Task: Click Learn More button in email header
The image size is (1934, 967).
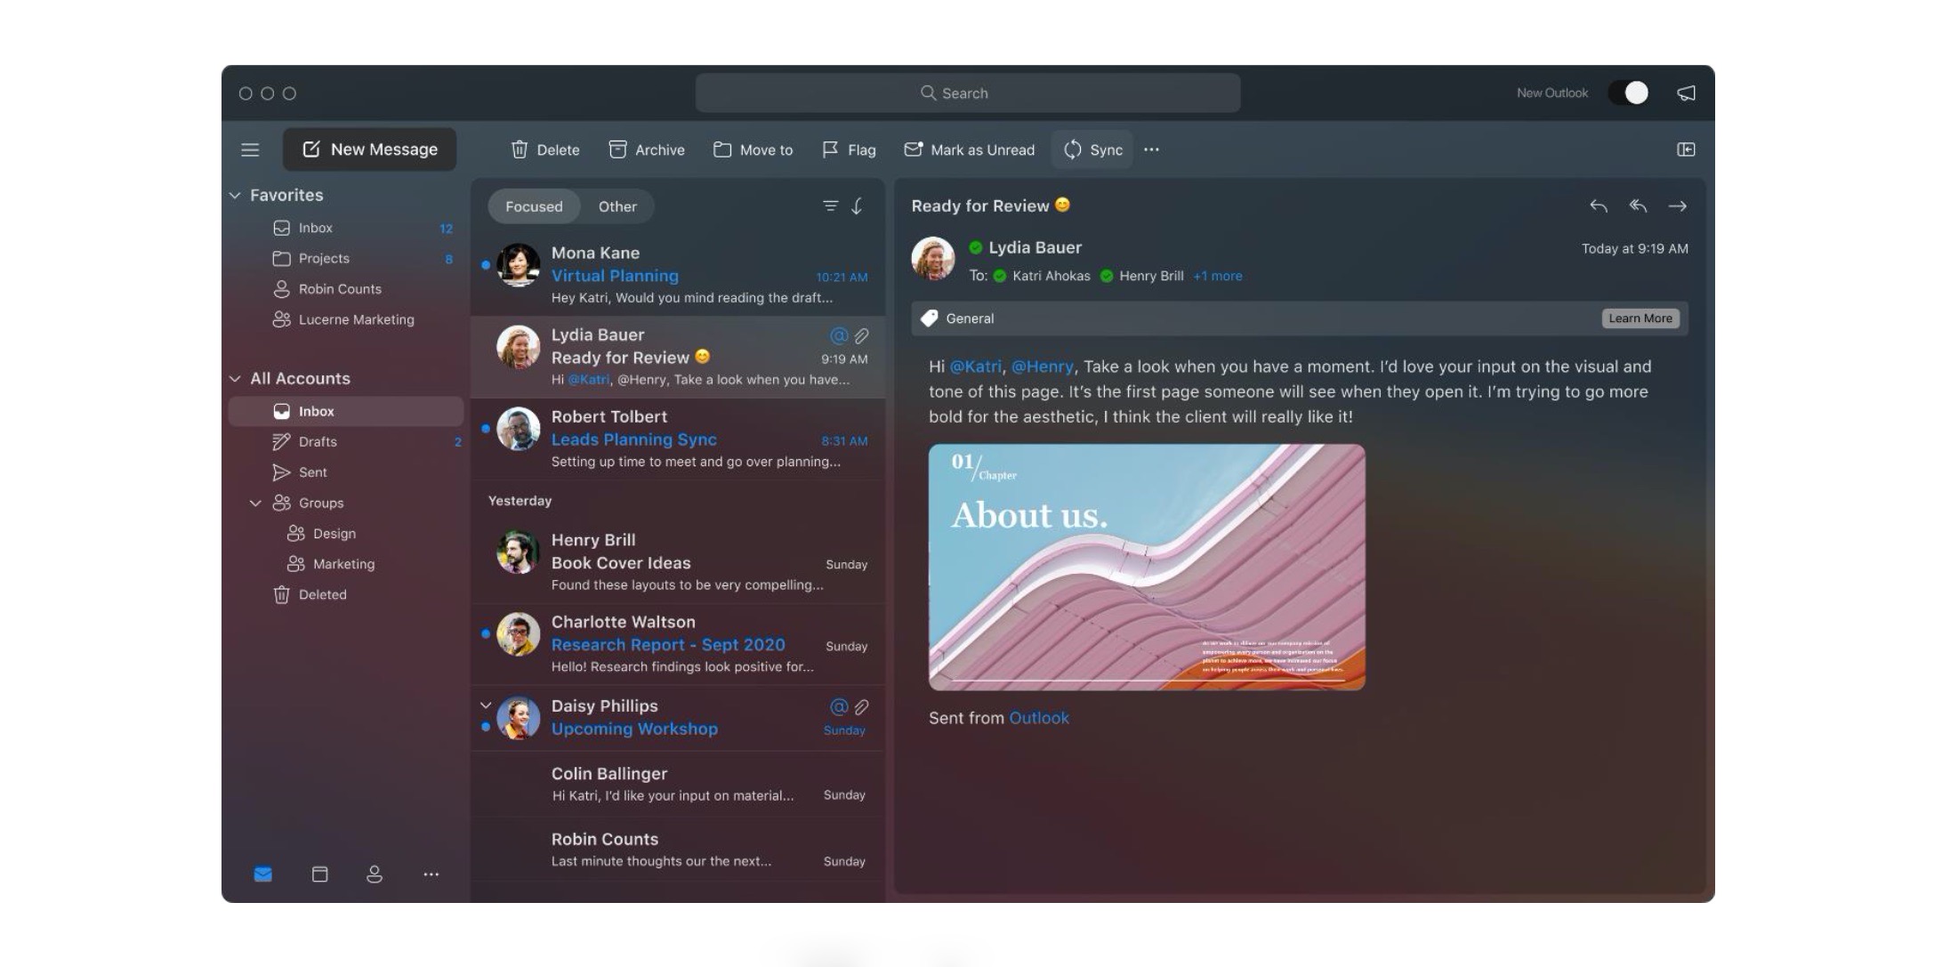Action: [x=1640, y=318]
